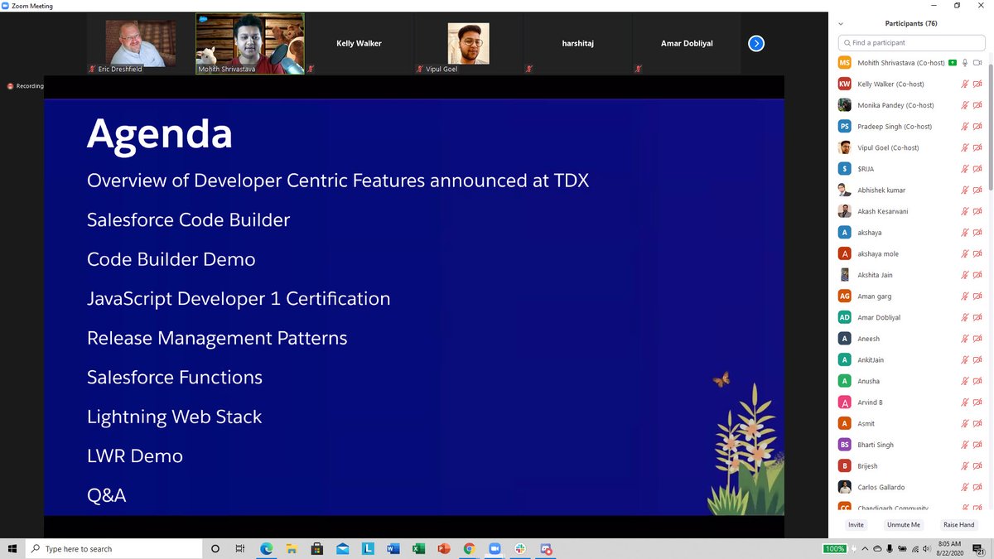This screenshot has width=994, height=559.
Task: Select Kelly Walker's video tile
Action: pos(359,44)
